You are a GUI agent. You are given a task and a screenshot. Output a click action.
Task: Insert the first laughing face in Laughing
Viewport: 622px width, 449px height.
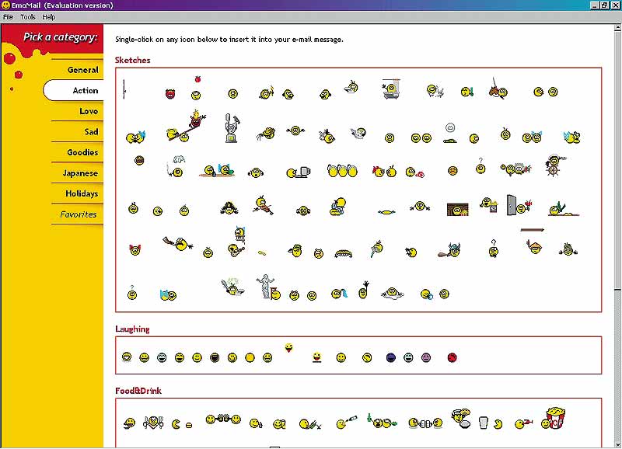click(x=127, y=357)
